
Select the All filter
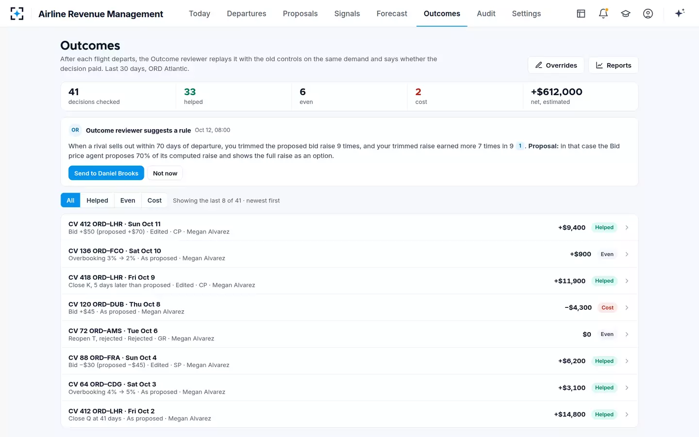pyautogui.click(x=70, y=201)
